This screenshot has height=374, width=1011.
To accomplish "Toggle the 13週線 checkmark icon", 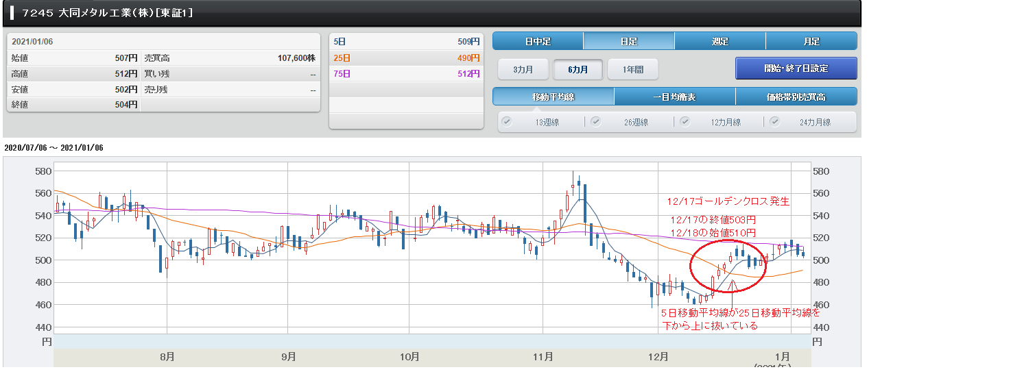I will (507, 122).
